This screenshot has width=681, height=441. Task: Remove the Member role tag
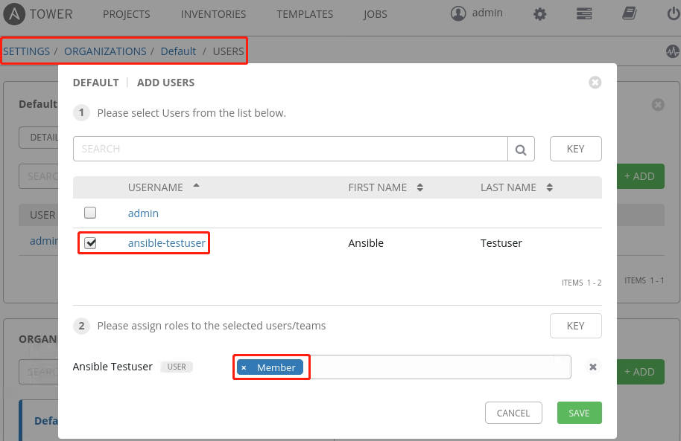click(244, 367)
